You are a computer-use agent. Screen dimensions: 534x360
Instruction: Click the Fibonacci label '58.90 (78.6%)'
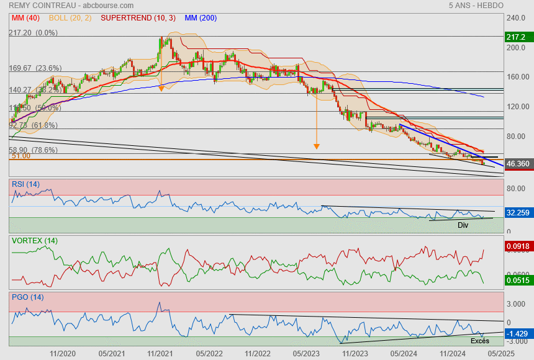coord(34,150)
